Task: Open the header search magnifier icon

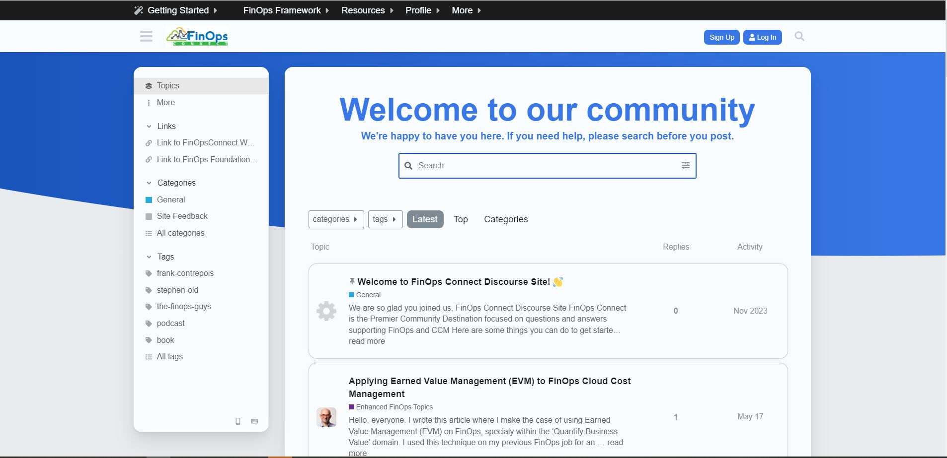Action: tap(799, 36)
